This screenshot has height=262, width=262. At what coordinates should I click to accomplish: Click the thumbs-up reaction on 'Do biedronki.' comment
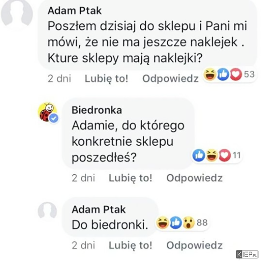pyautogui.click(x=176, y=223)
